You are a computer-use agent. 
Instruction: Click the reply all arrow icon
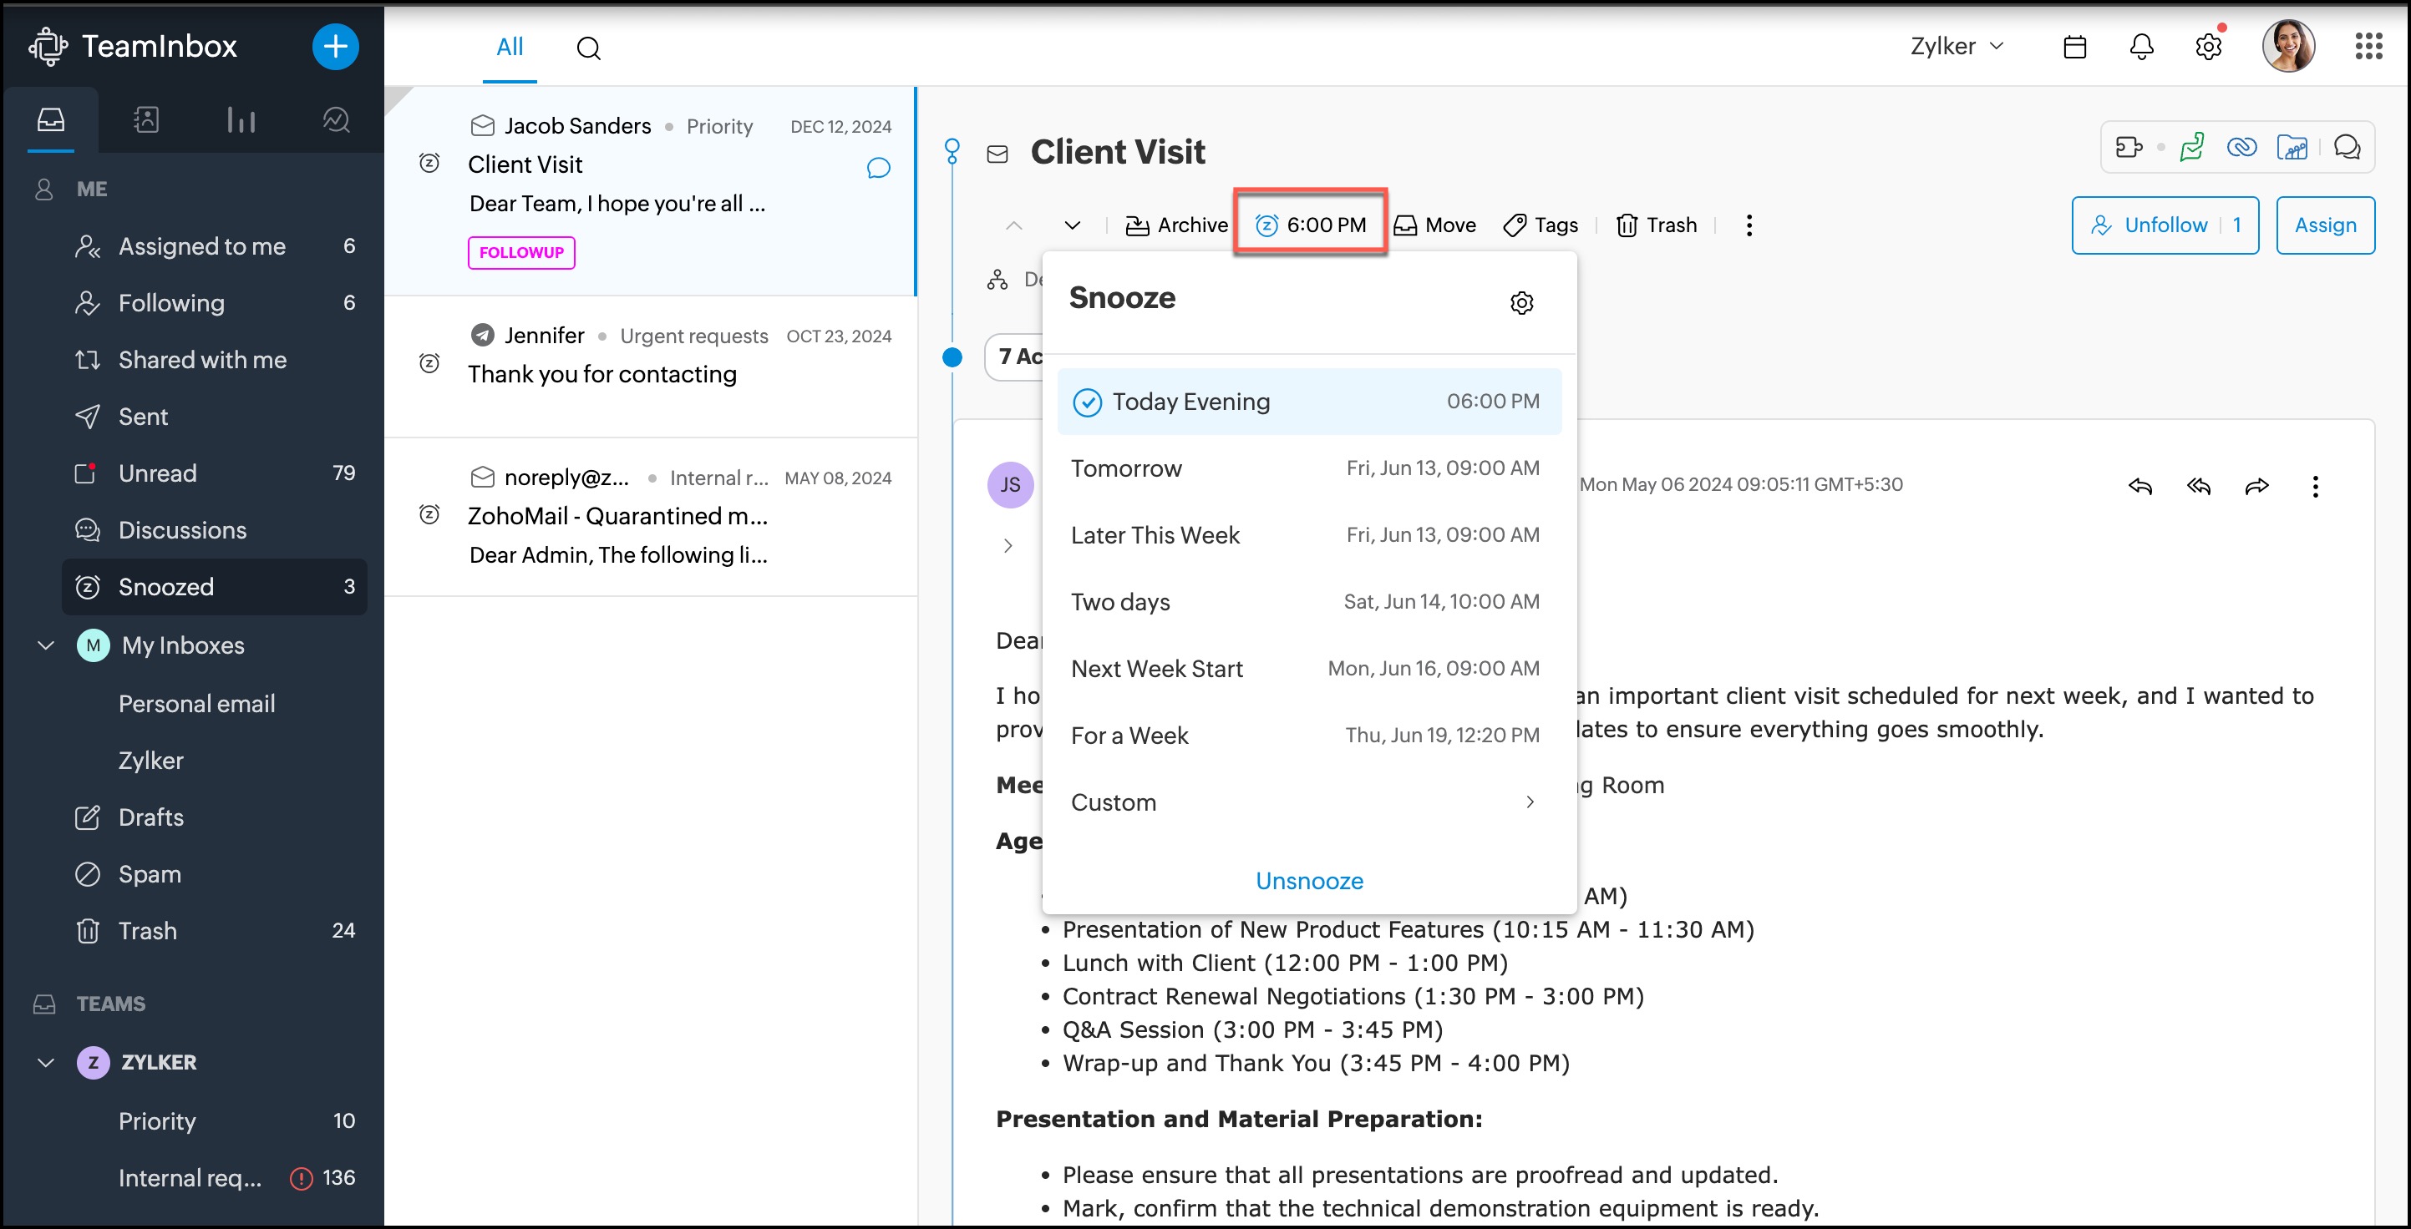point(2199,485)
